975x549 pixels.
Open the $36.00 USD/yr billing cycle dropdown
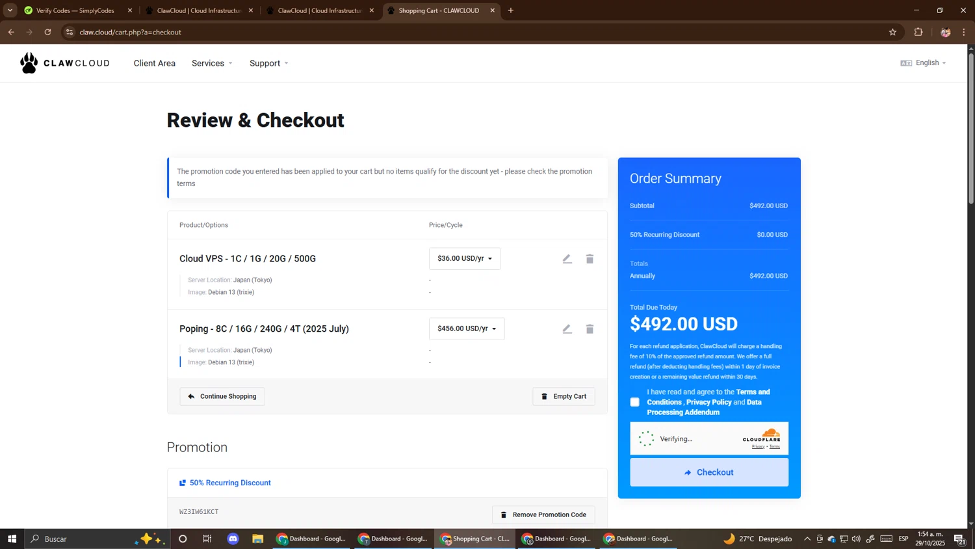pyautogui.click(x=465, y=259)
